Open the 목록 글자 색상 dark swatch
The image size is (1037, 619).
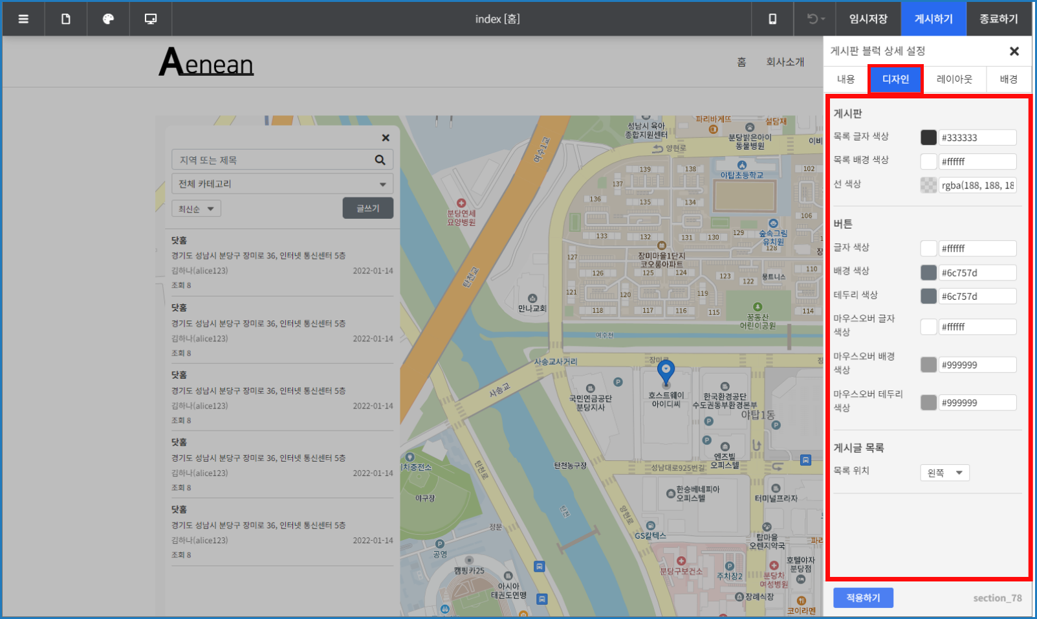[928, 137]
